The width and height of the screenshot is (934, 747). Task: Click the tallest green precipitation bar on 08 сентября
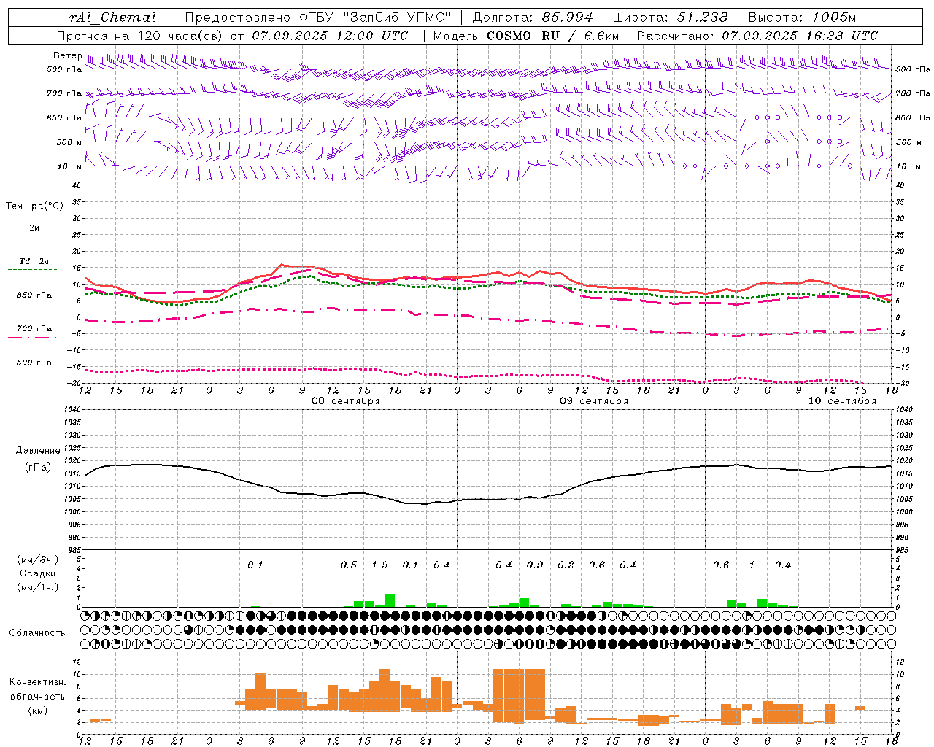pyautogui.click(x=390, y=600)
